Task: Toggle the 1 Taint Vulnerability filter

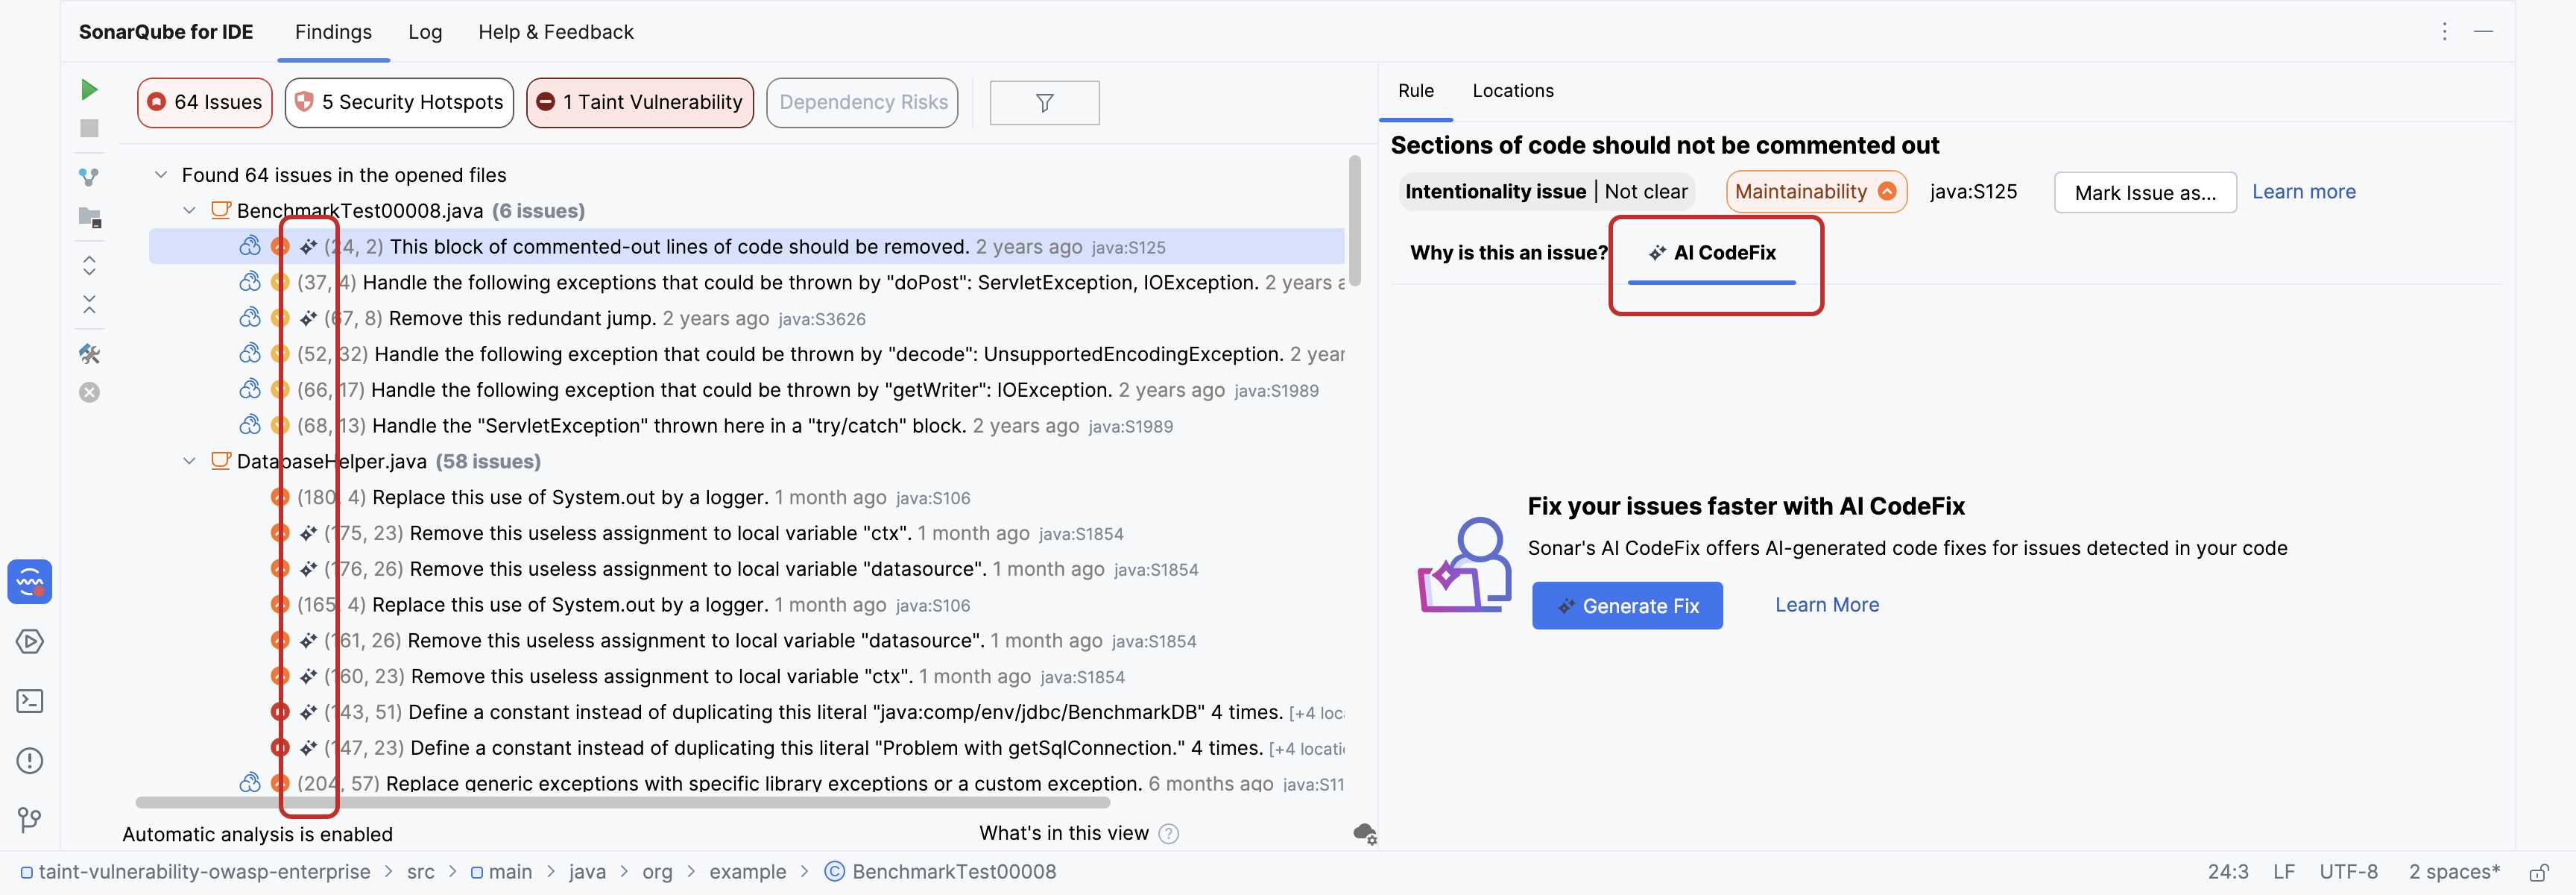Action: (639, 102)
